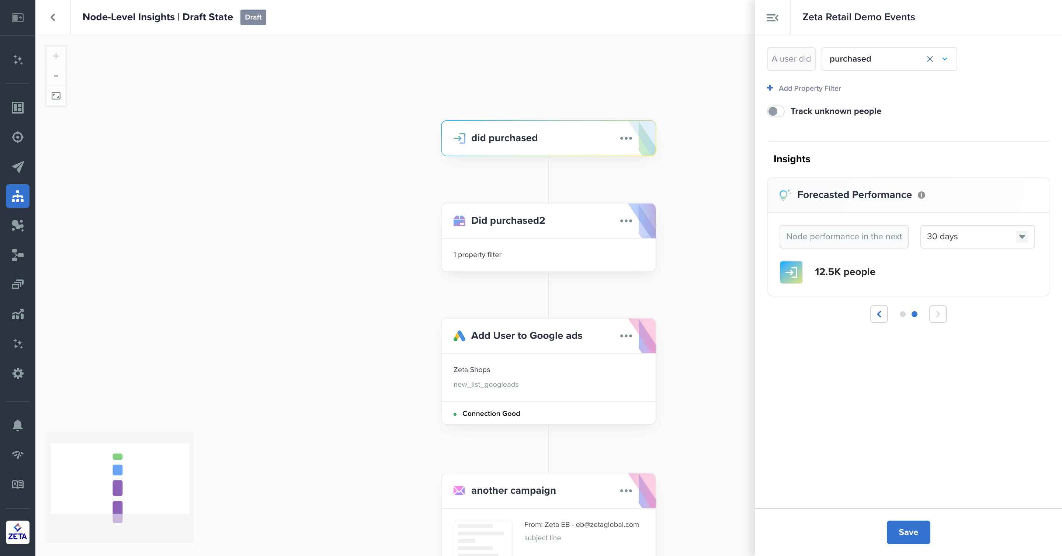The width and height of the screenshot is (1062, 556).
Task: Click Forecasted Performance info icon
Action: (x=922, y=195)
